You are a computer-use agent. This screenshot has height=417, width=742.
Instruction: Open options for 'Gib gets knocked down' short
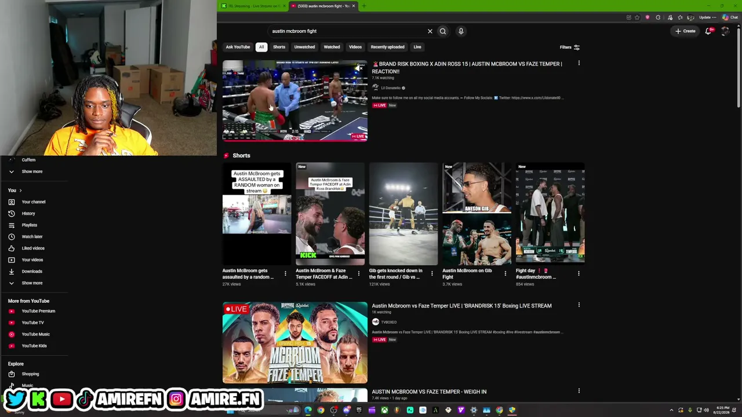tap(432, 273)
